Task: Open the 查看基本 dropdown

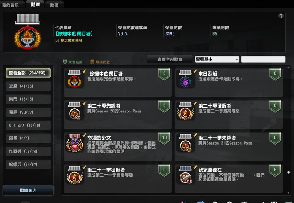Action: (x=217, y=59)
